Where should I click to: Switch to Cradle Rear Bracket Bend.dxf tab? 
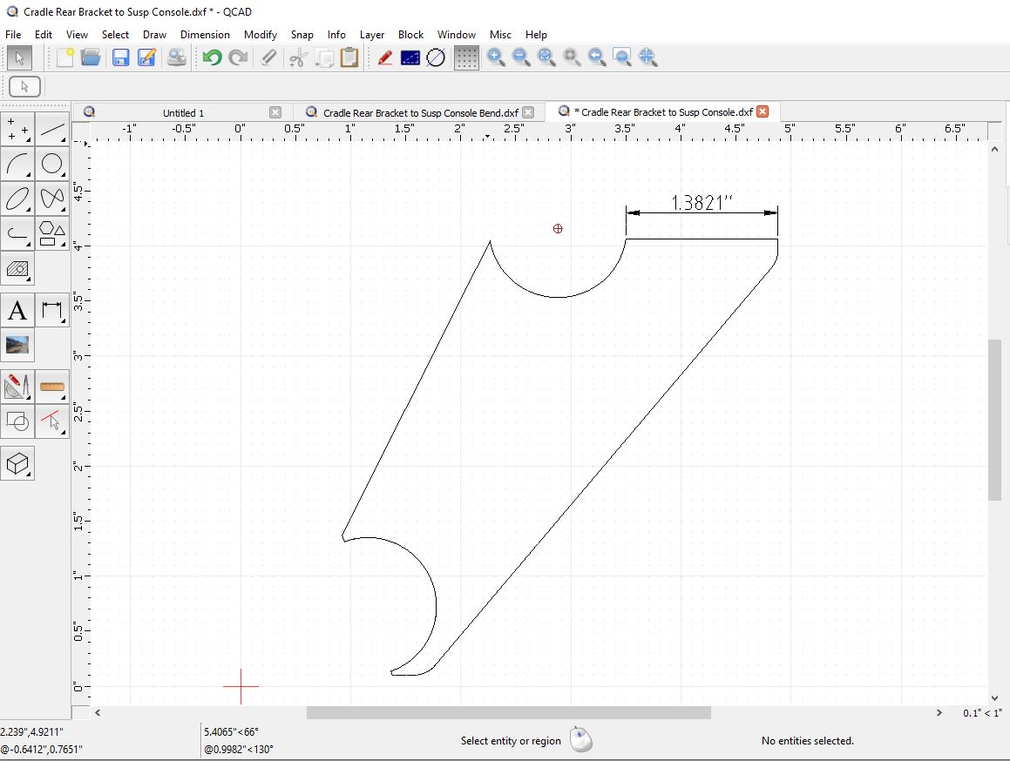tap(420, 112)
